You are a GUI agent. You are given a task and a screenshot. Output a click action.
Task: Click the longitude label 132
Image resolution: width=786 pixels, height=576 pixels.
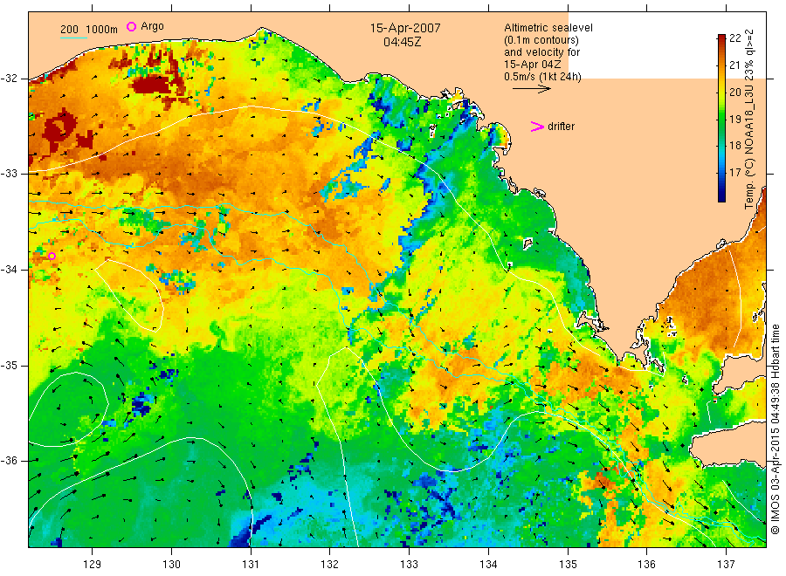(330, 565)
